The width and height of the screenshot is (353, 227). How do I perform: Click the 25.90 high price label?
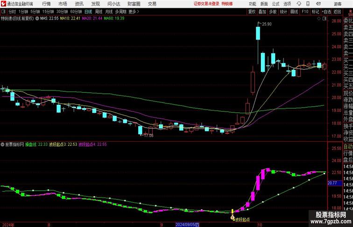267,24
